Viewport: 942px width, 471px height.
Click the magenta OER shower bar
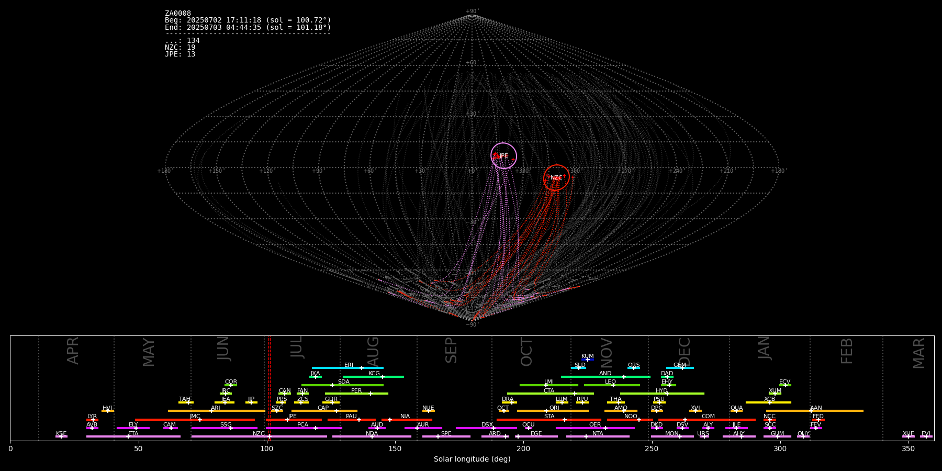[595, 428]
